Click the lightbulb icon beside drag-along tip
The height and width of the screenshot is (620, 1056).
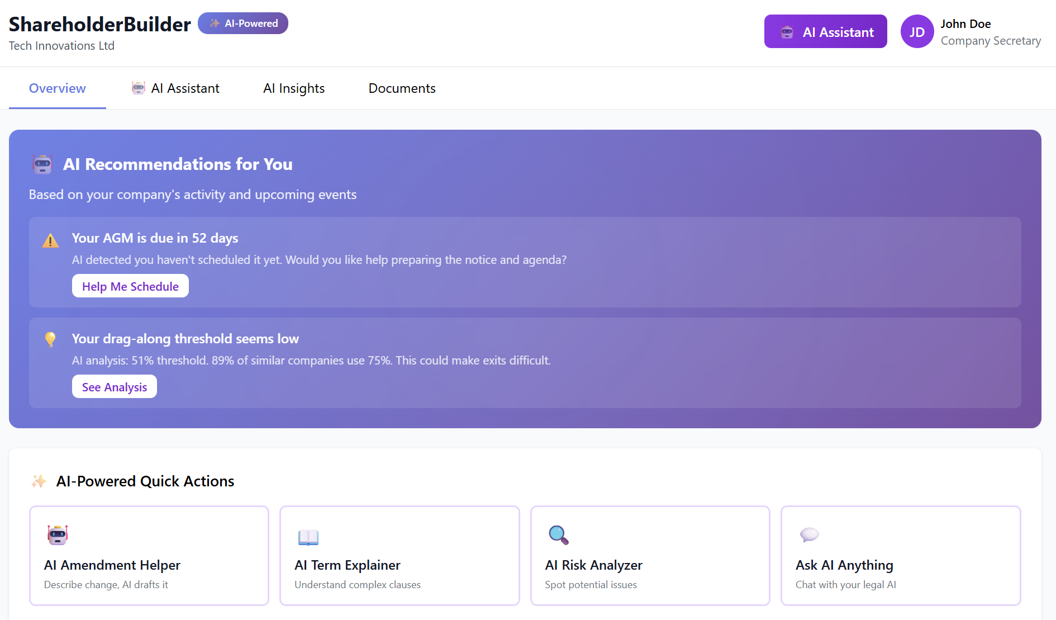pyautogui.click(x=50, y=339)
